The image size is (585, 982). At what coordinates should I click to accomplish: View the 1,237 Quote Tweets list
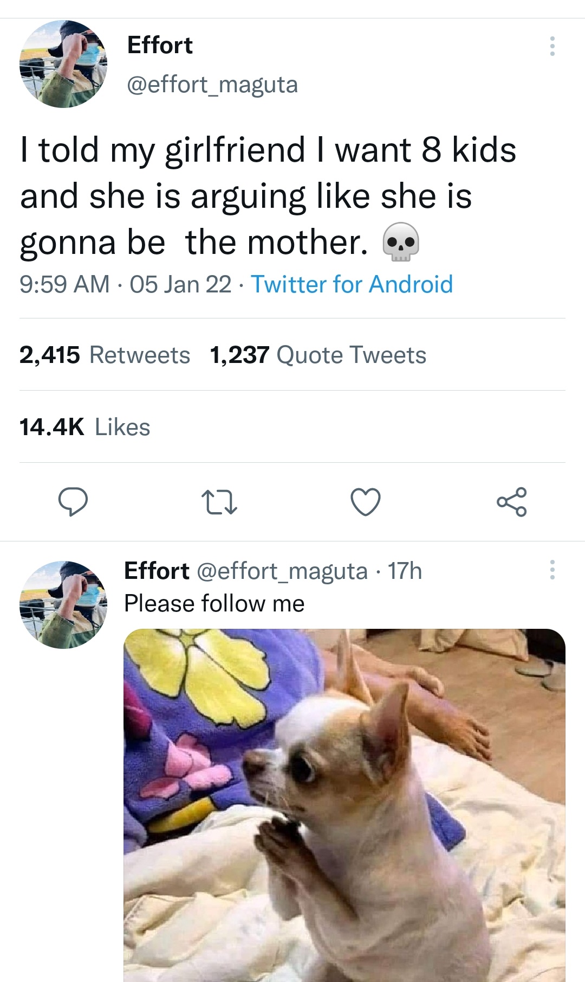pyautogui.click(x=318, y=355)
